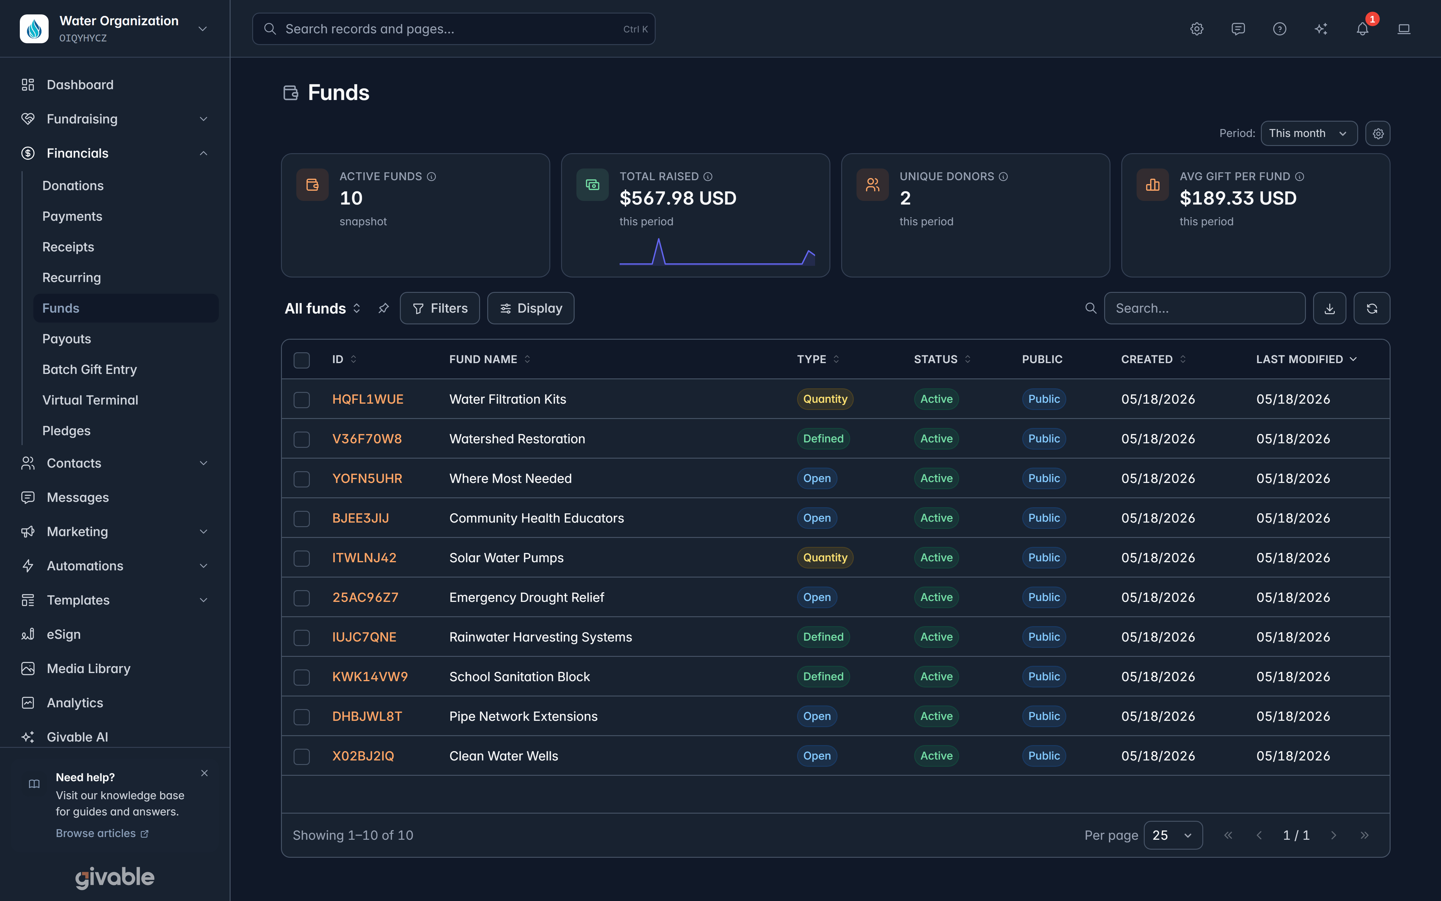The width and height of the screenshot is (1441, 901).
Task: Open Water Organization switcher
Action: coord(114,29)
